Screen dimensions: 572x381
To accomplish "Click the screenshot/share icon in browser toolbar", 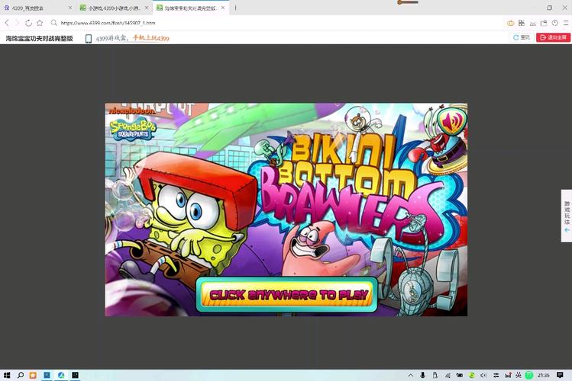I will (544, 23).
